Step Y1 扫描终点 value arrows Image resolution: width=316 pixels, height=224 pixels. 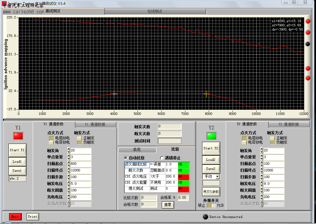[68, 170]
